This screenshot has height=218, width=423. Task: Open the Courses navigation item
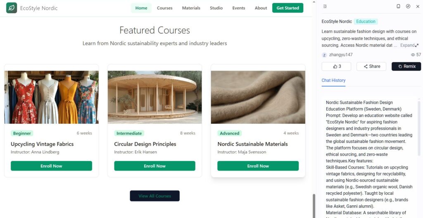click(164, 8)
